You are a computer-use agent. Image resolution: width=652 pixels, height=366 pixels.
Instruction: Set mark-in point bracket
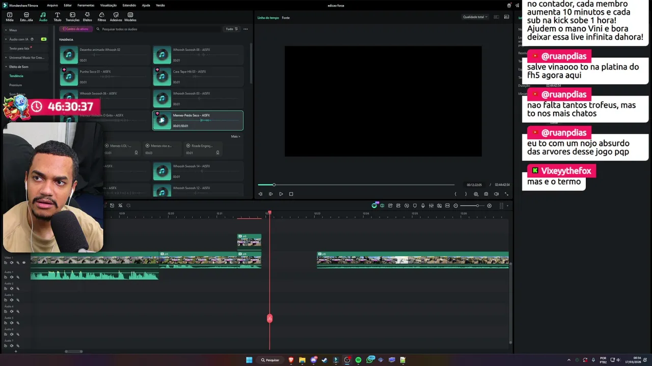click(455, 194)
